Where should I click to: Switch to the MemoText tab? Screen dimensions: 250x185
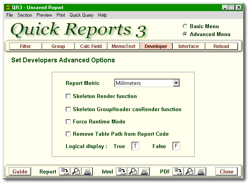click(123, 46)
